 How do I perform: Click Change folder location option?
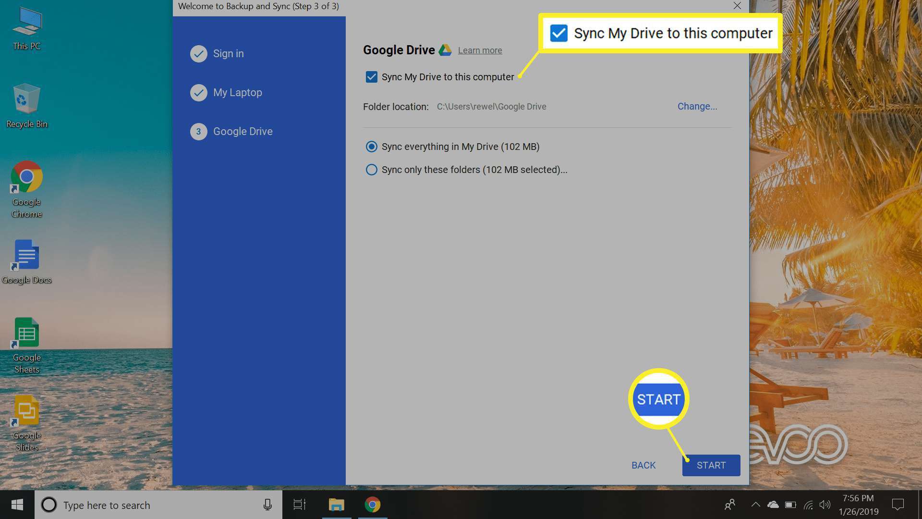[x=697, y=106]
